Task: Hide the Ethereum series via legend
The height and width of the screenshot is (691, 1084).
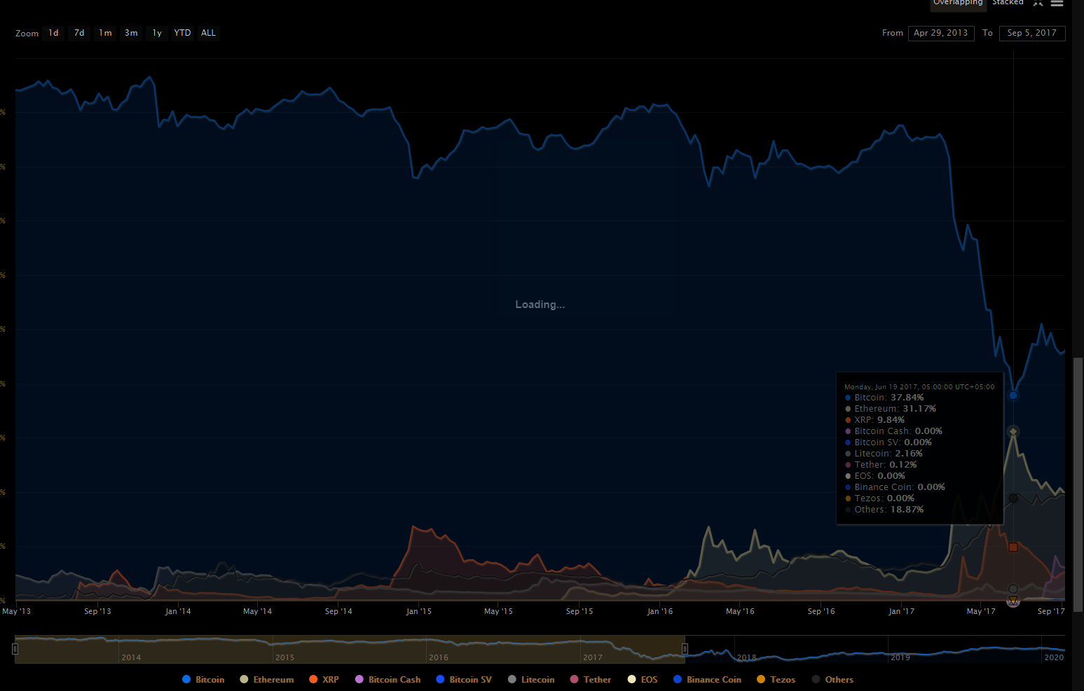Action: 267,680
